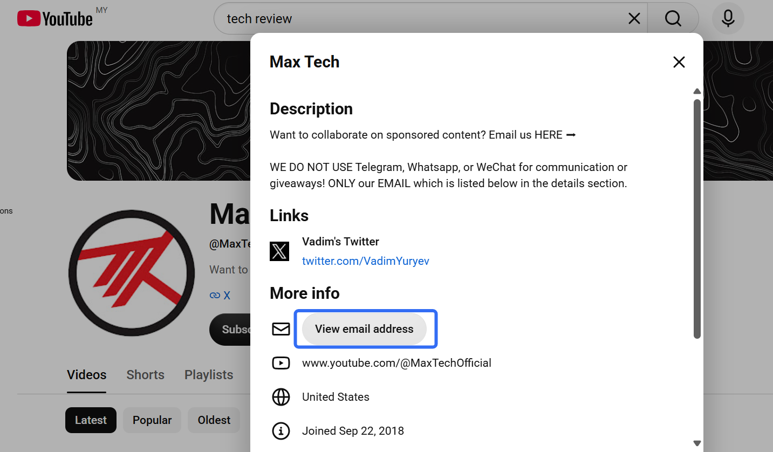Click View email address button
The height and width of the screenshot is (452, 773).
(x=365, y=329)
